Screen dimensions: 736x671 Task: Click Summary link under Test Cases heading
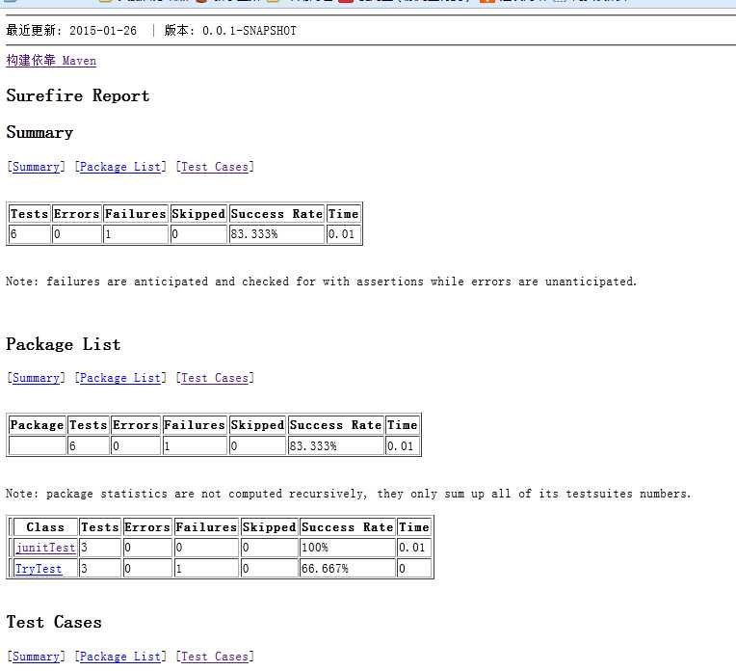[x=37, y=657]
